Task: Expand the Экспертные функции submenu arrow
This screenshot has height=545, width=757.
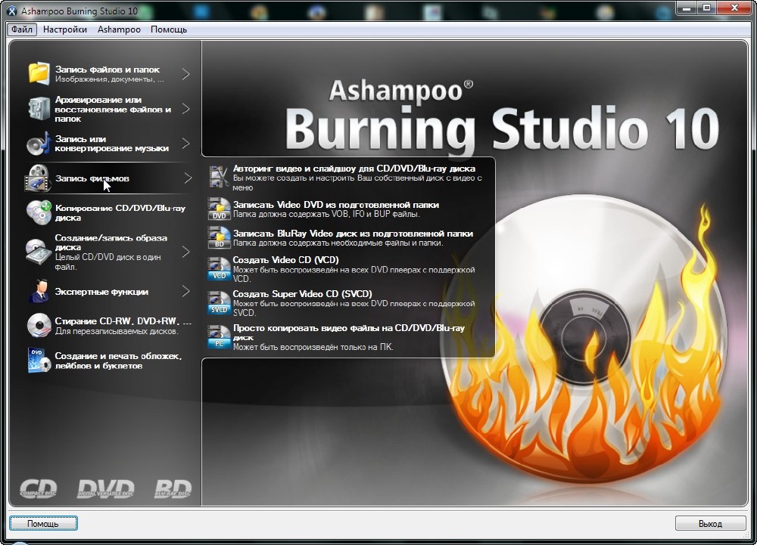Action: point(186,291)
